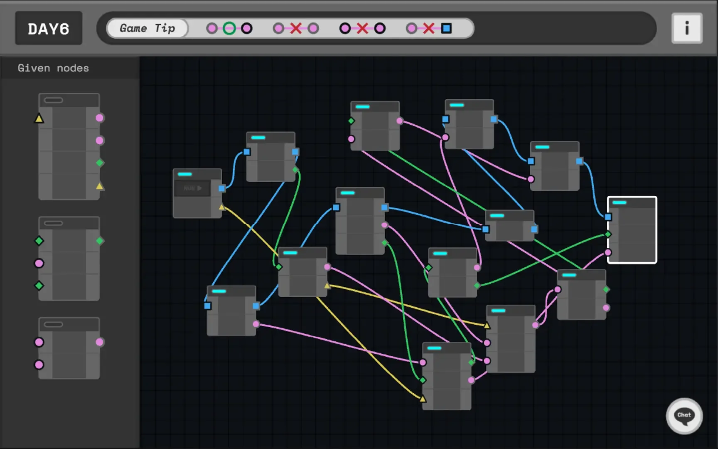Click yellow triangle output on first given node
The height and width of the screenshot is (449, 718).
(x=100, y=186)
